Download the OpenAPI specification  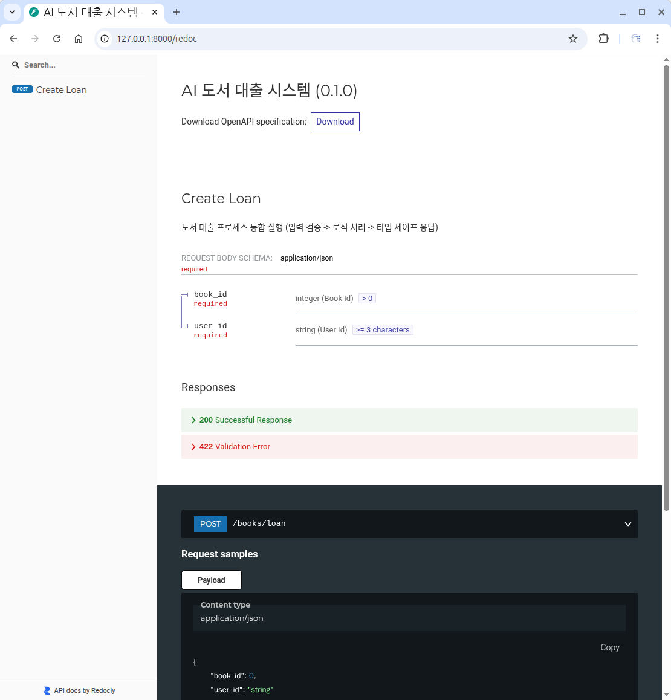335,122
